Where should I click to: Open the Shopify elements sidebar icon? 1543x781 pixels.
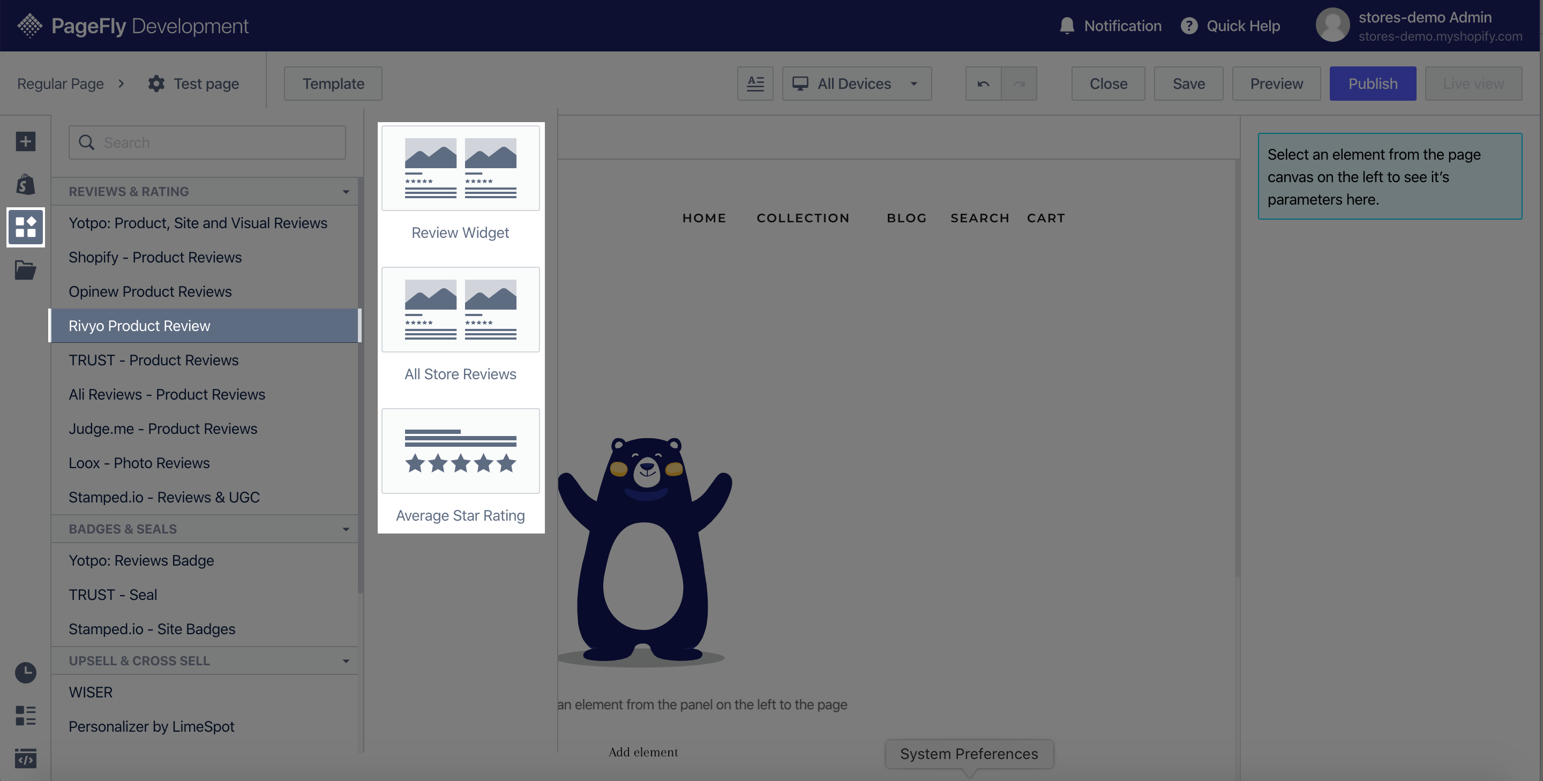tap(25, 184)
